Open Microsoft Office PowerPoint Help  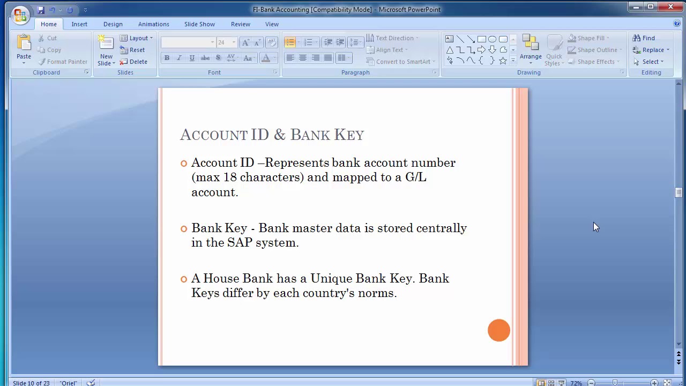click(677, 24)
